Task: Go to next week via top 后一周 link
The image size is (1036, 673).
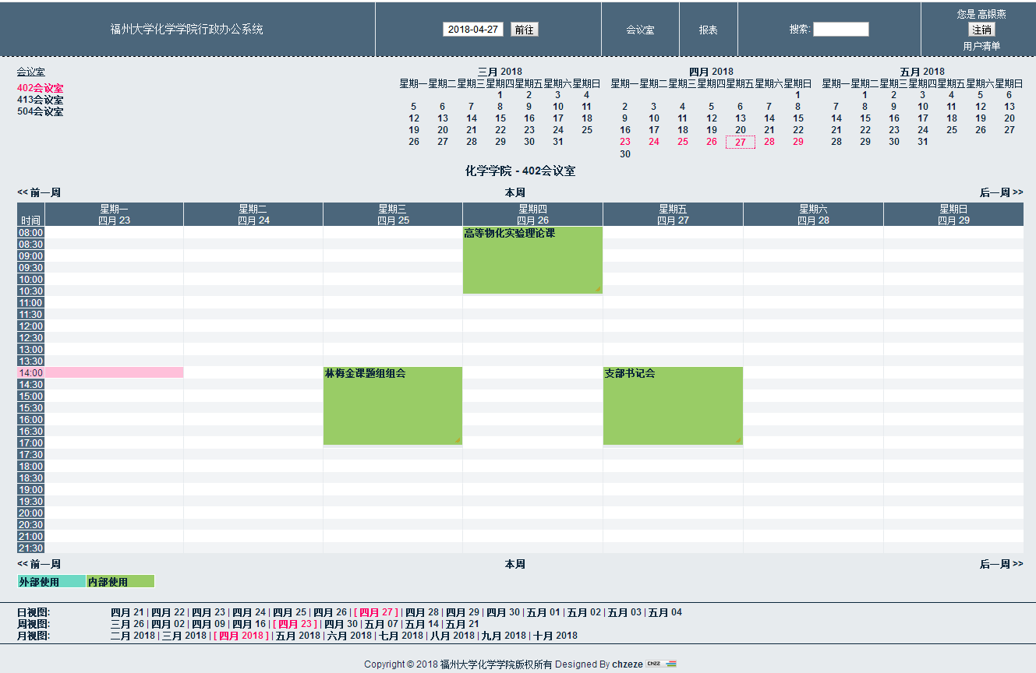Action: pyautogui.click(x=1001, y=192)
